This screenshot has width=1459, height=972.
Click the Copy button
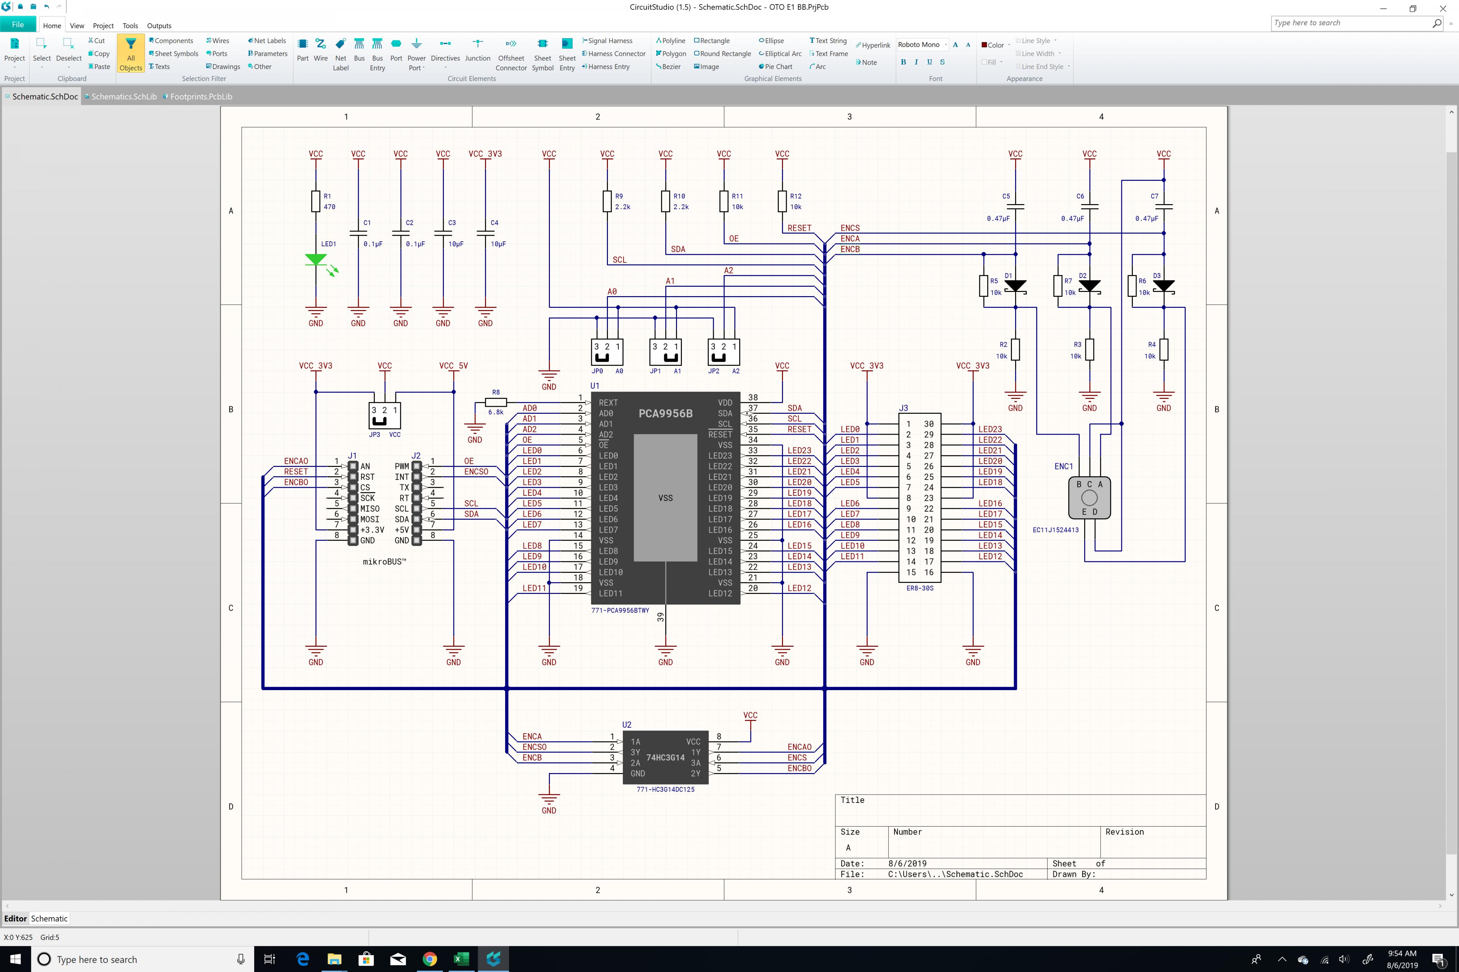[x=99, y=54]
